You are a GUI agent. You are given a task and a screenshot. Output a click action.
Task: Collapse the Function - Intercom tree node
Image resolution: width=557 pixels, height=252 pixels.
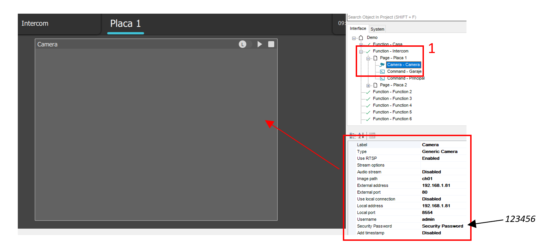361,52
